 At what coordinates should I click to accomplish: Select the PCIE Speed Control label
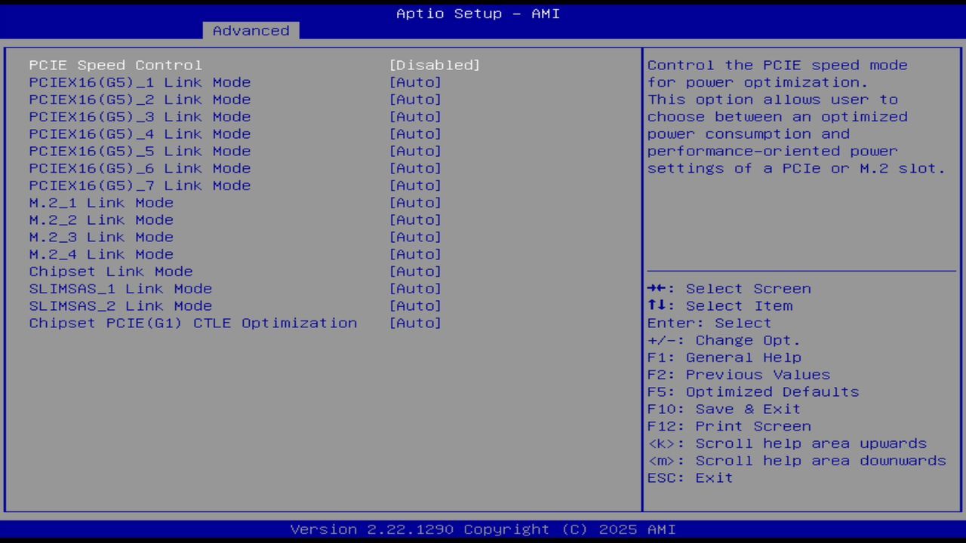click(115, 65)
